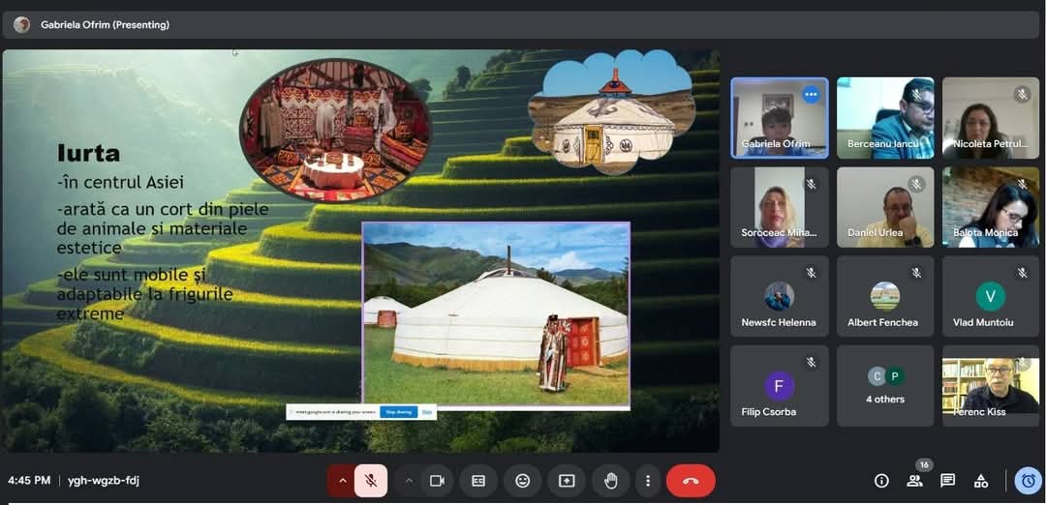
Task: Raise your hand
Action: point(611,481)
